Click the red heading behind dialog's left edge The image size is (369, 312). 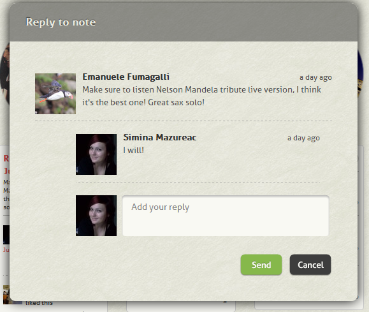[6, 165]
